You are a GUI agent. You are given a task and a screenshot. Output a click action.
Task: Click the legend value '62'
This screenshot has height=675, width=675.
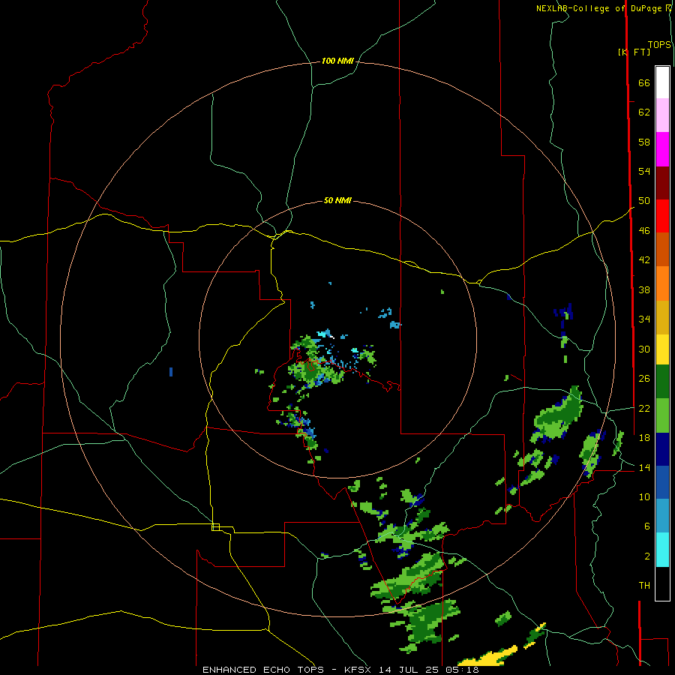click(644, 112)
